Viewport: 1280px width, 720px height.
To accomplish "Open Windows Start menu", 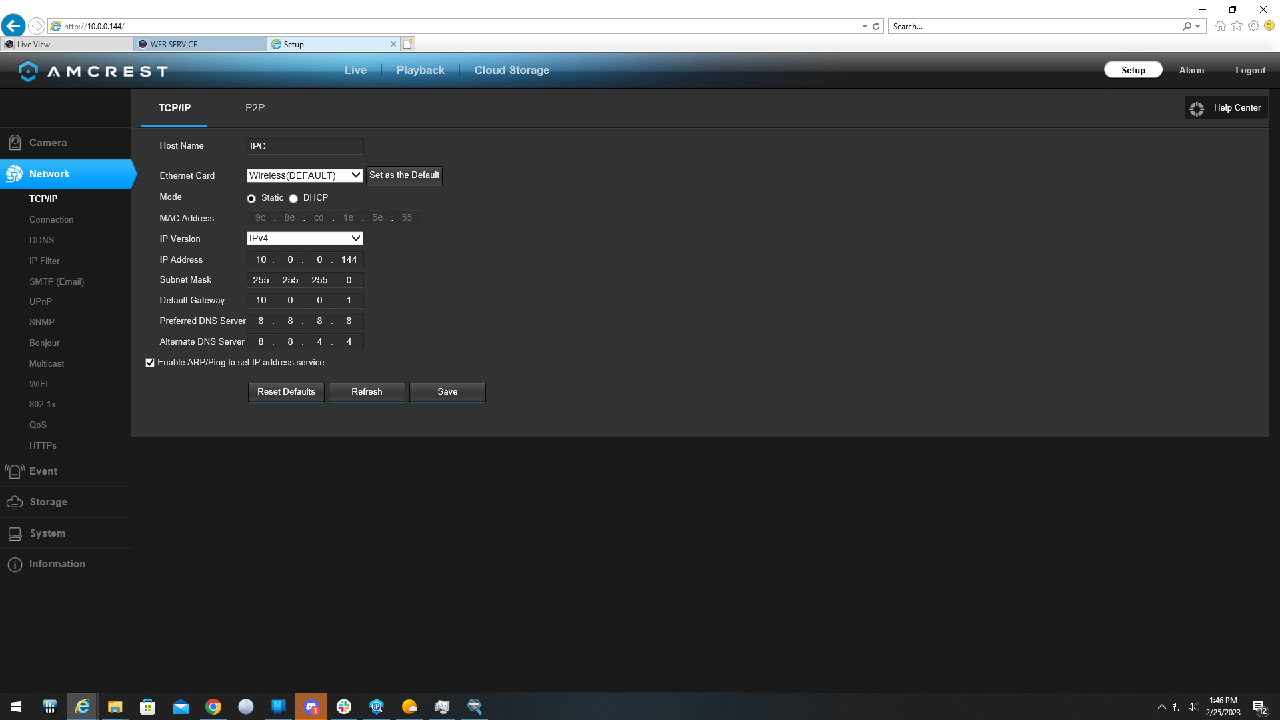I will click(16, 707).
